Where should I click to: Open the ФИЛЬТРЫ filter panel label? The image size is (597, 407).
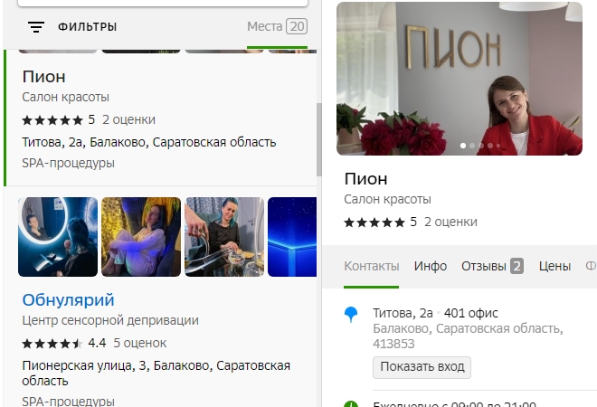(x=88, y=27)
